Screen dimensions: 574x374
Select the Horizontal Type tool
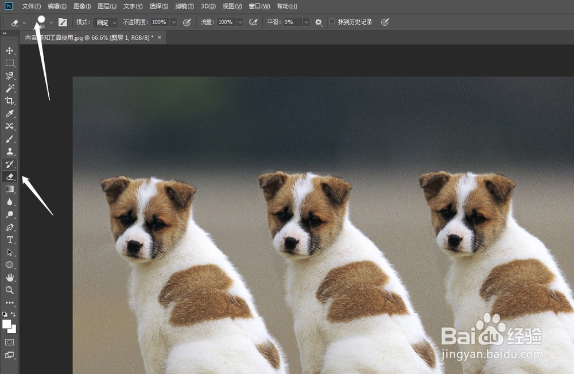10,240
